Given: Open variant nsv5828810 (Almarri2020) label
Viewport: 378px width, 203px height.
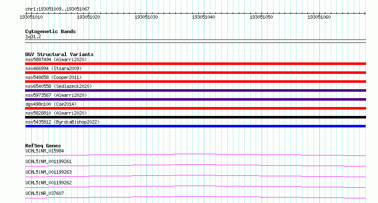Looking at the screenshot, I should click(x=56, y=113).
